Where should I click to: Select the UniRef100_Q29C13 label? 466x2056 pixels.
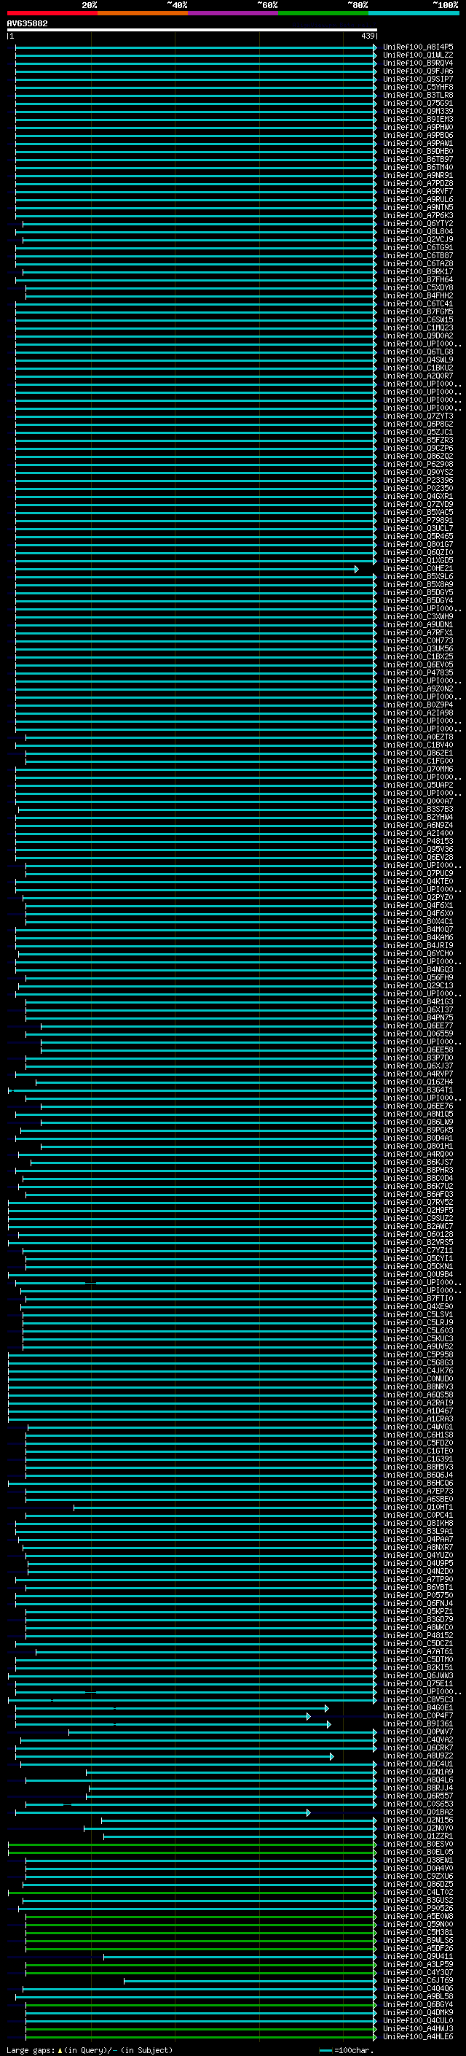pos(417,986)
